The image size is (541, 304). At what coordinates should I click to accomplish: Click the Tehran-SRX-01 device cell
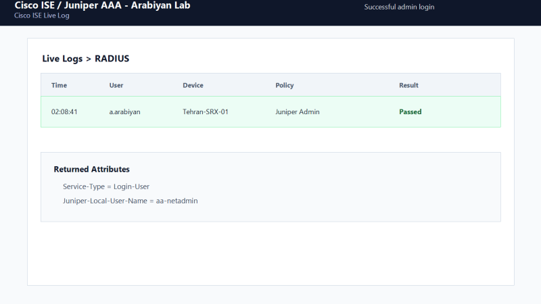click(x=206, y=112)
